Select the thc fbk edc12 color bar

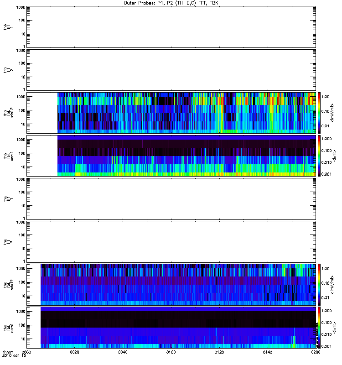[319, 285]
